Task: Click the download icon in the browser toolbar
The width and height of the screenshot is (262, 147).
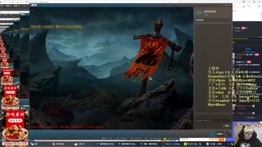Action: coord(244,6)
